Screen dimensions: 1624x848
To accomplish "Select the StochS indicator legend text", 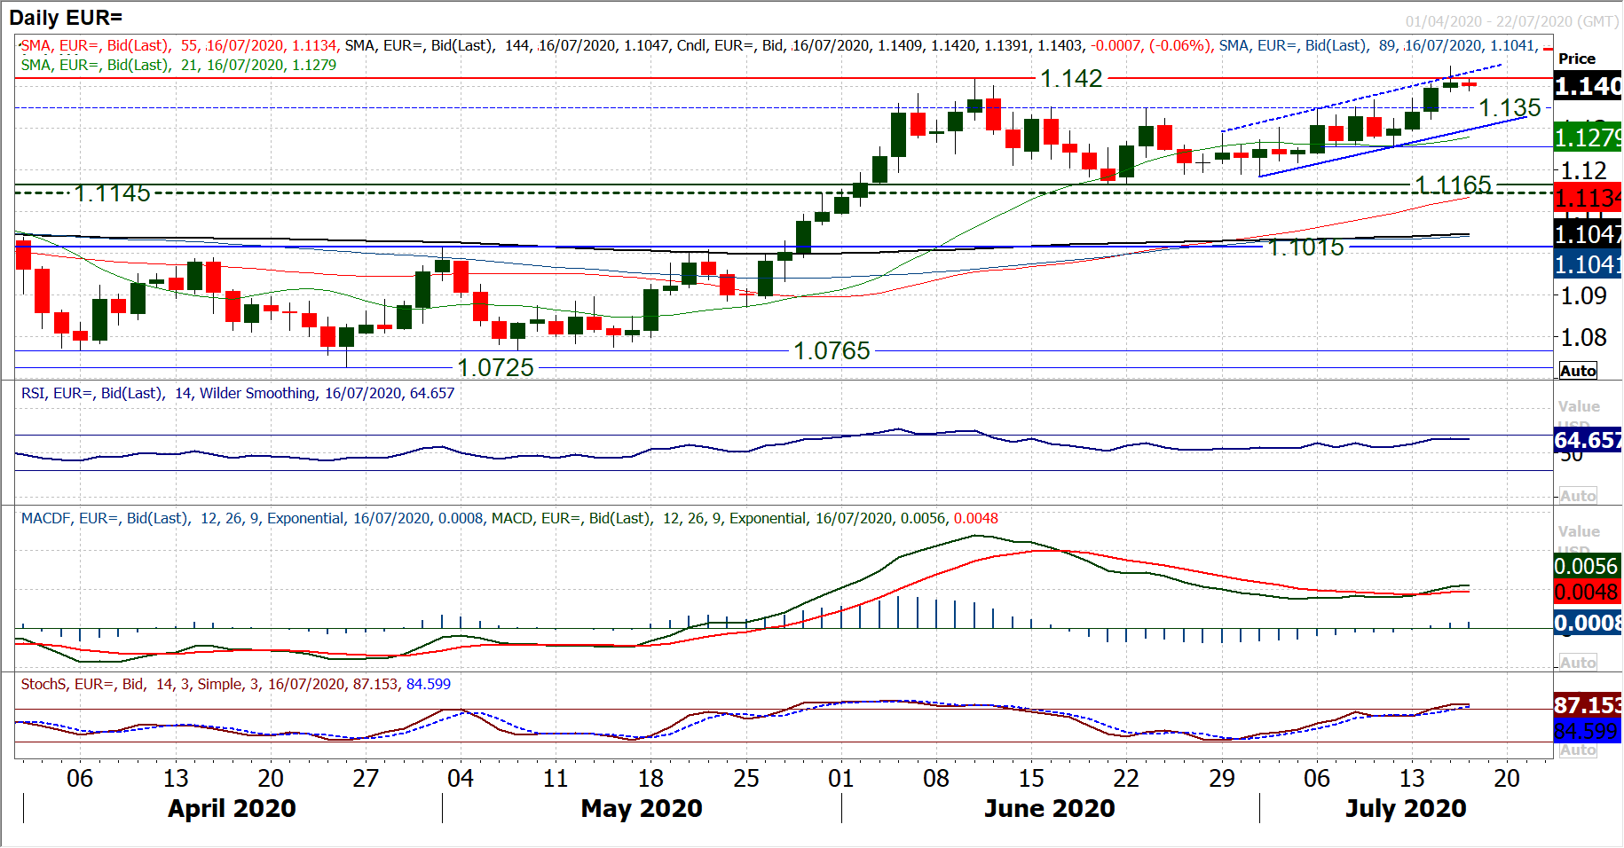I will (x=235, y=684).
